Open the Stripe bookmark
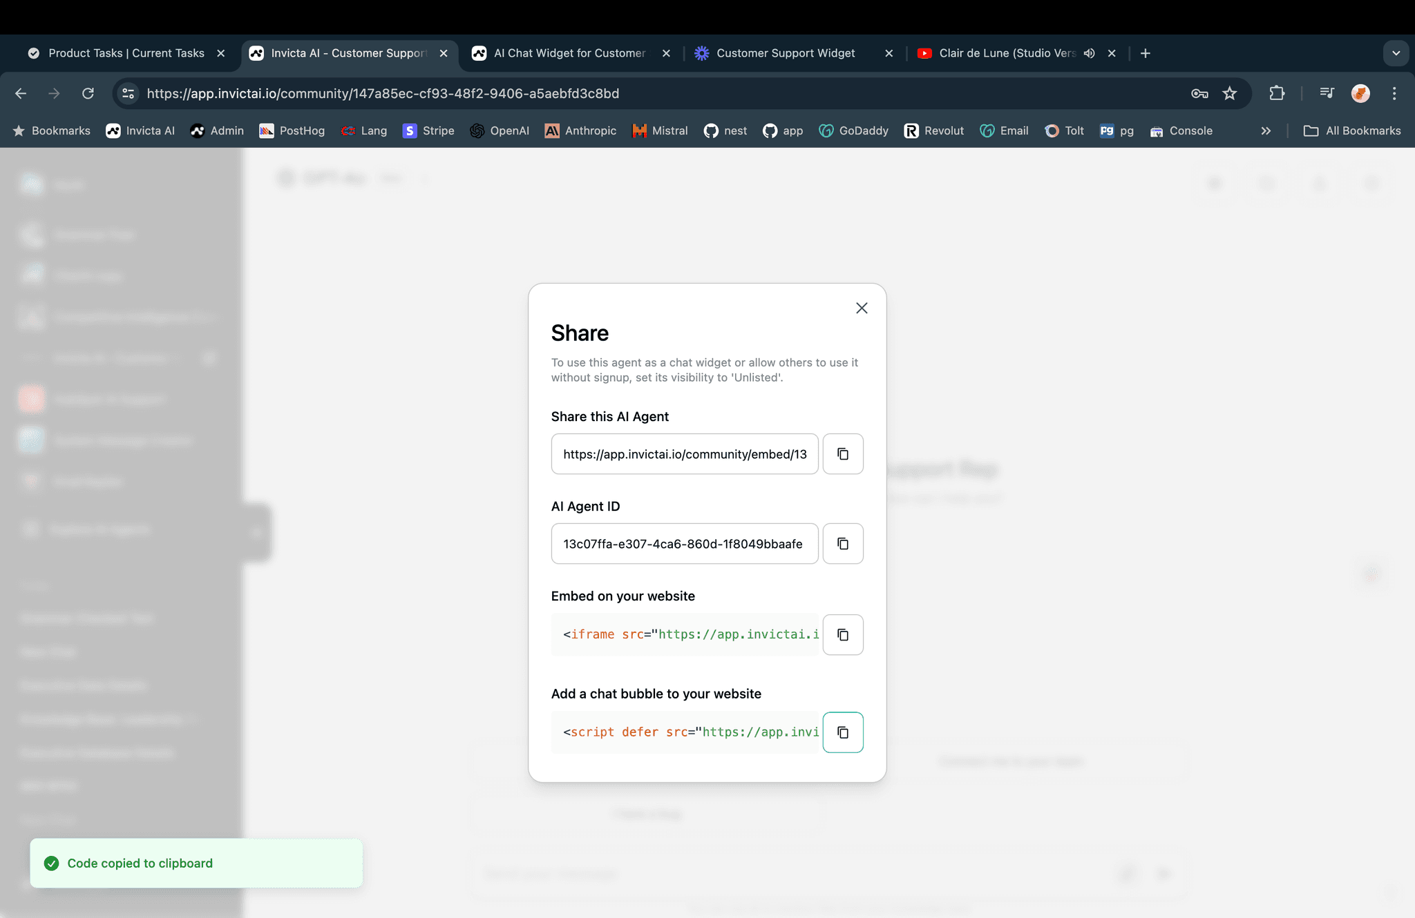Screen dimensions: 1415x918 (428, 131)
